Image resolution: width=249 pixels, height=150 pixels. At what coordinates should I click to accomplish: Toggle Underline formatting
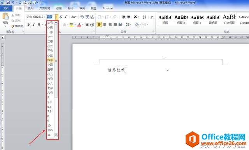point(39,24)
